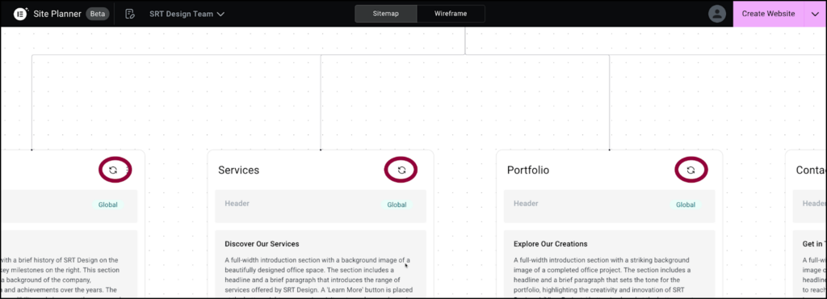
Task: Select the Portfolio page title
Action: click(x=528, y=171)
